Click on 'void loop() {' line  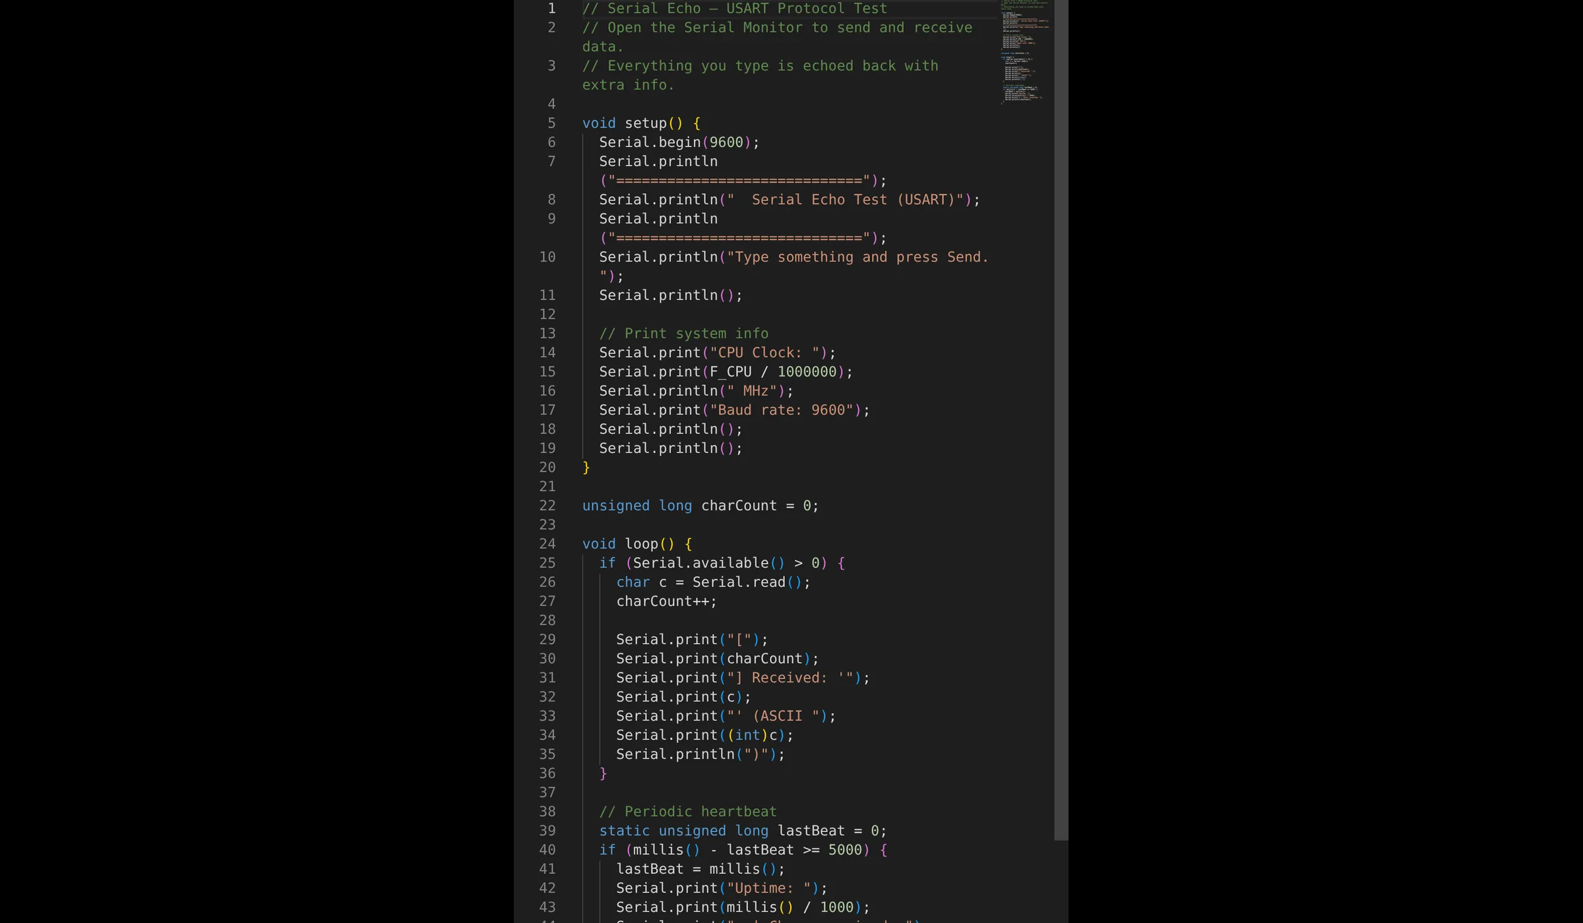637,544
